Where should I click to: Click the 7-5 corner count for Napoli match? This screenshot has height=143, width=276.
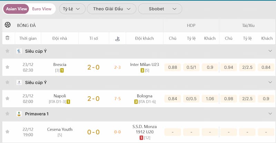[x=117, y=99]
